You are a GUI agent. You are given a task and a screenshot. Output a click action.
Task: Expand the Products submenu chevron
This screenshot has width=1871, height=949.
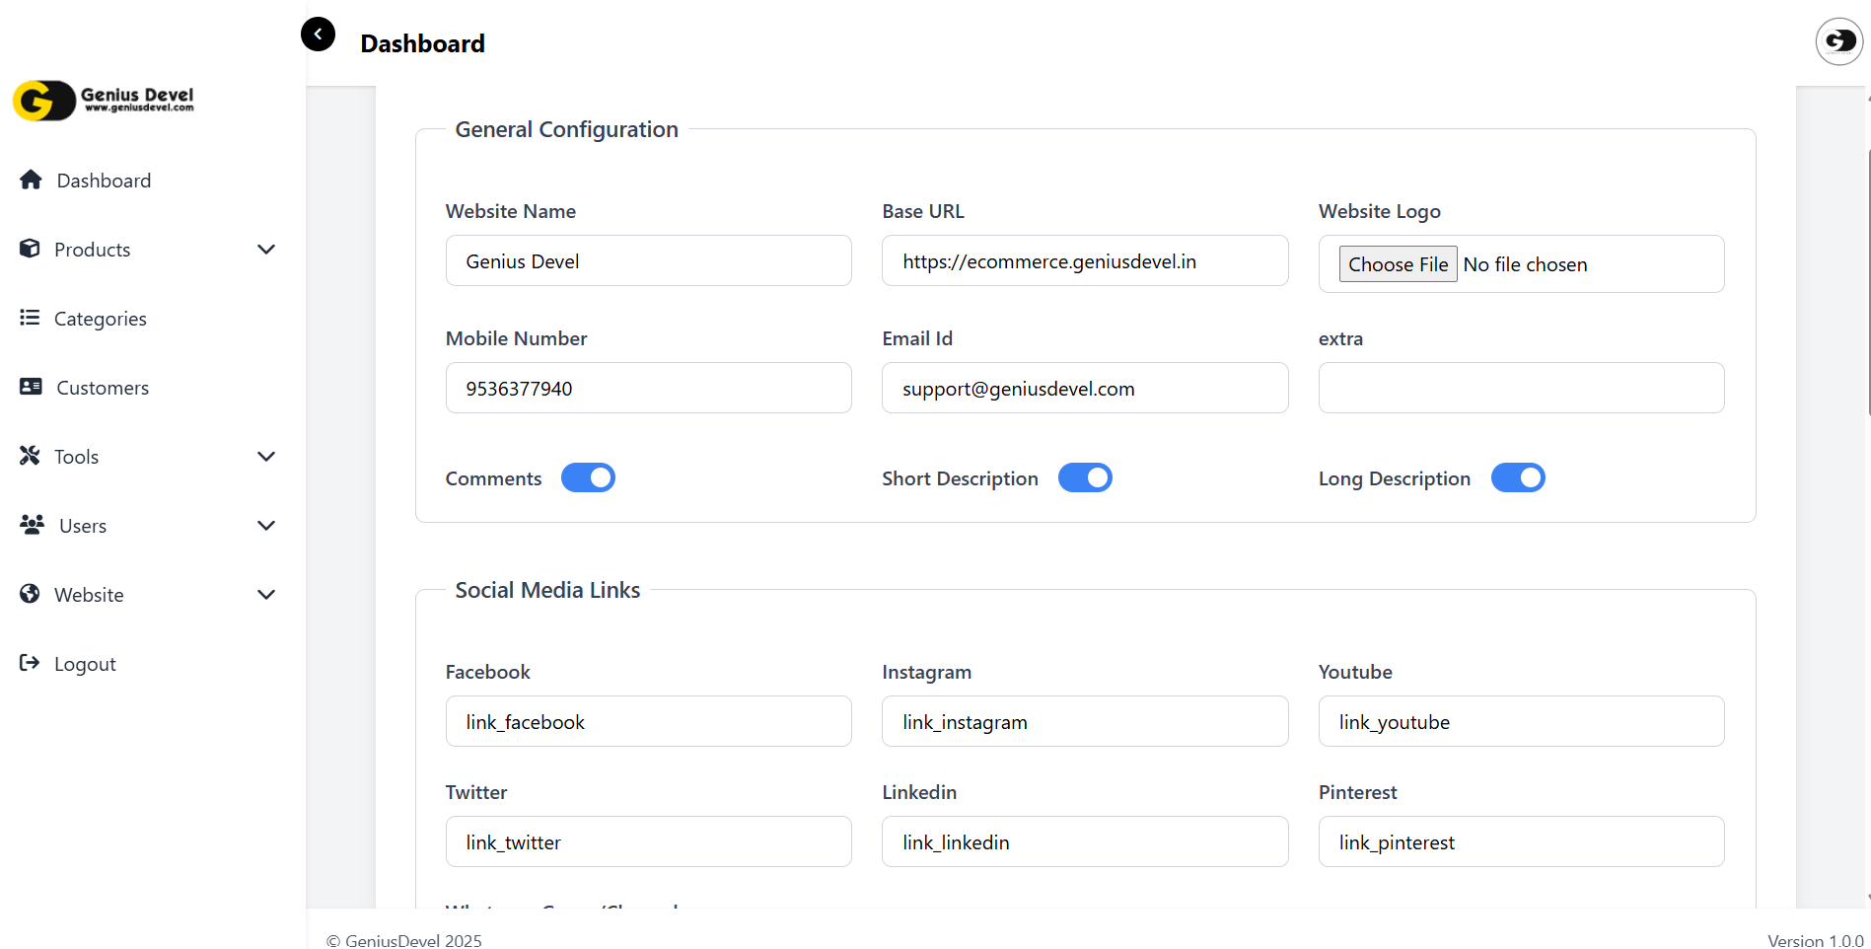pyautogui.click(x=265, y=250)
